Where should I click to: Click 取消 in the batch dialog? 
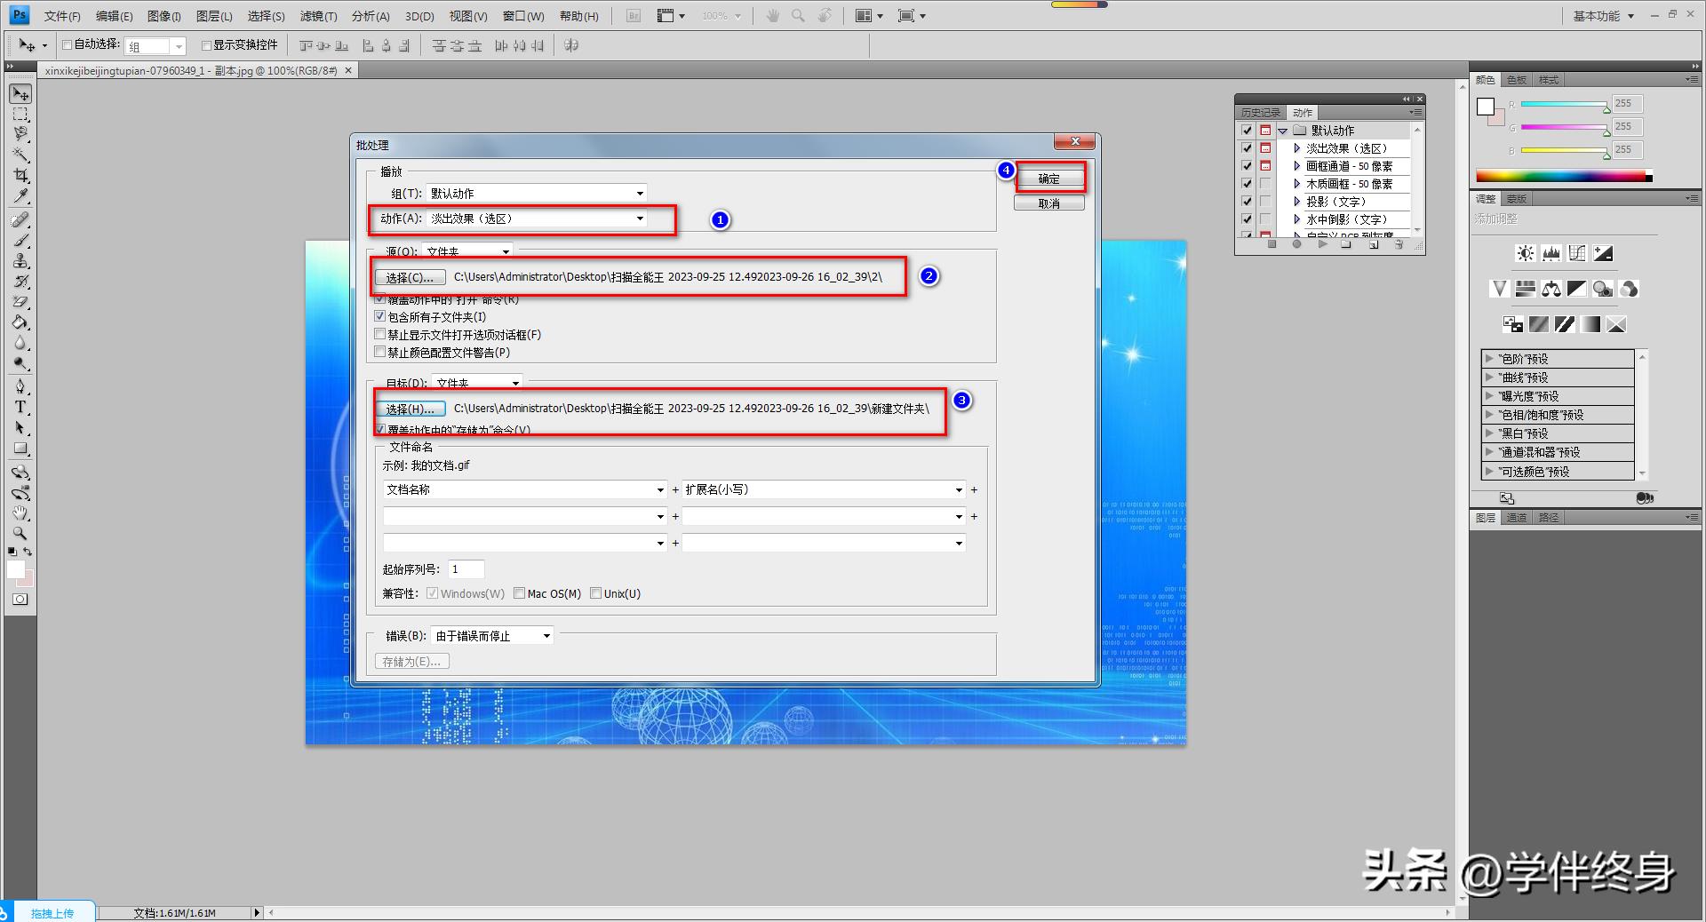1049,203
